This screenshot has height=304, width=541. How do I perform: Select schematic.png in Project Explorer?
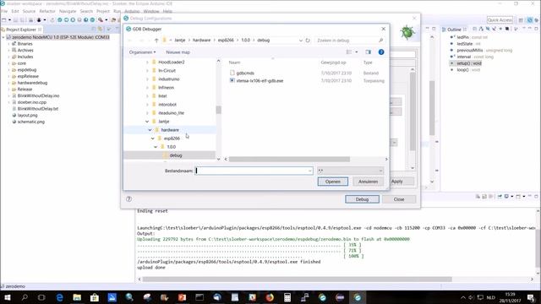tap(30, 122)
